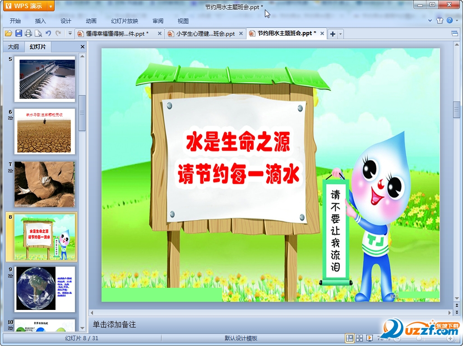The image size is (463, 346).
Task: Click the animation star icon under slide 6
Action: (x=11, y=118)
